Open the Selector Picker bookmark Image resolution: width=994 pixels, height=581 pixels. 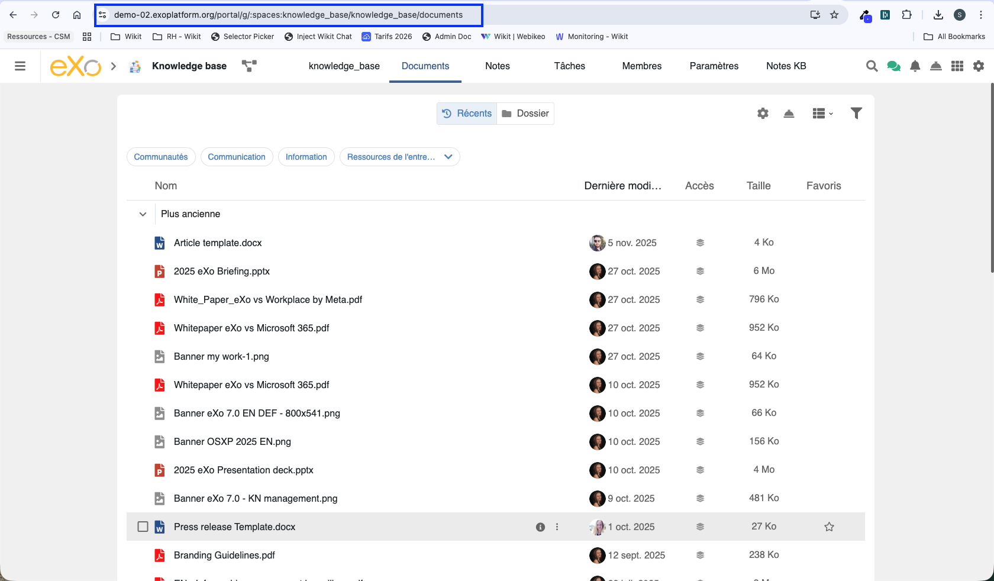click(x=243, y=37)
